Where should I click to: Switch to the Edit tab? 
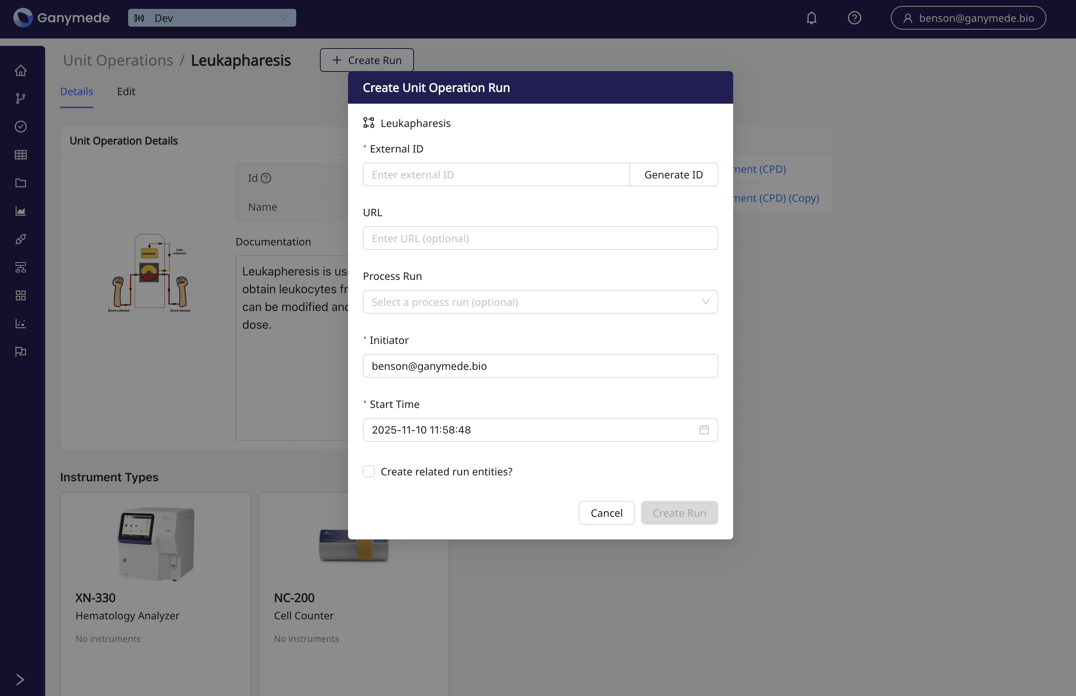click(x=126, y=91)
